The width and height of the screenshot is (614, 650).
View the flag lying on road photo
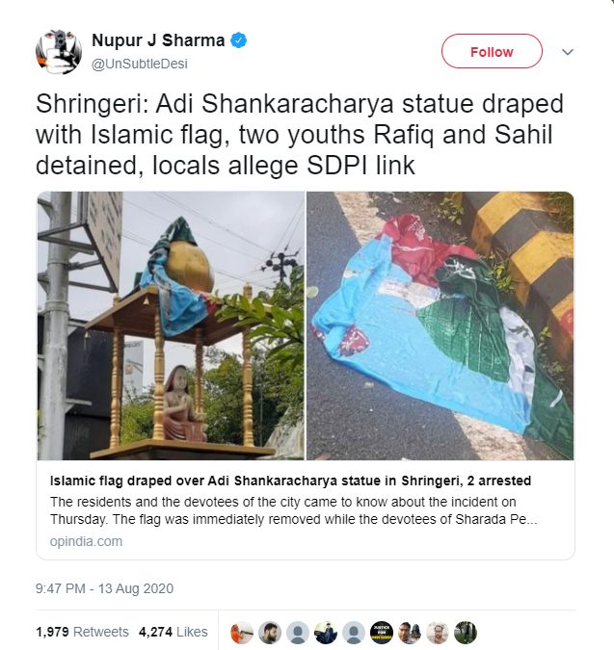point(440,325)
